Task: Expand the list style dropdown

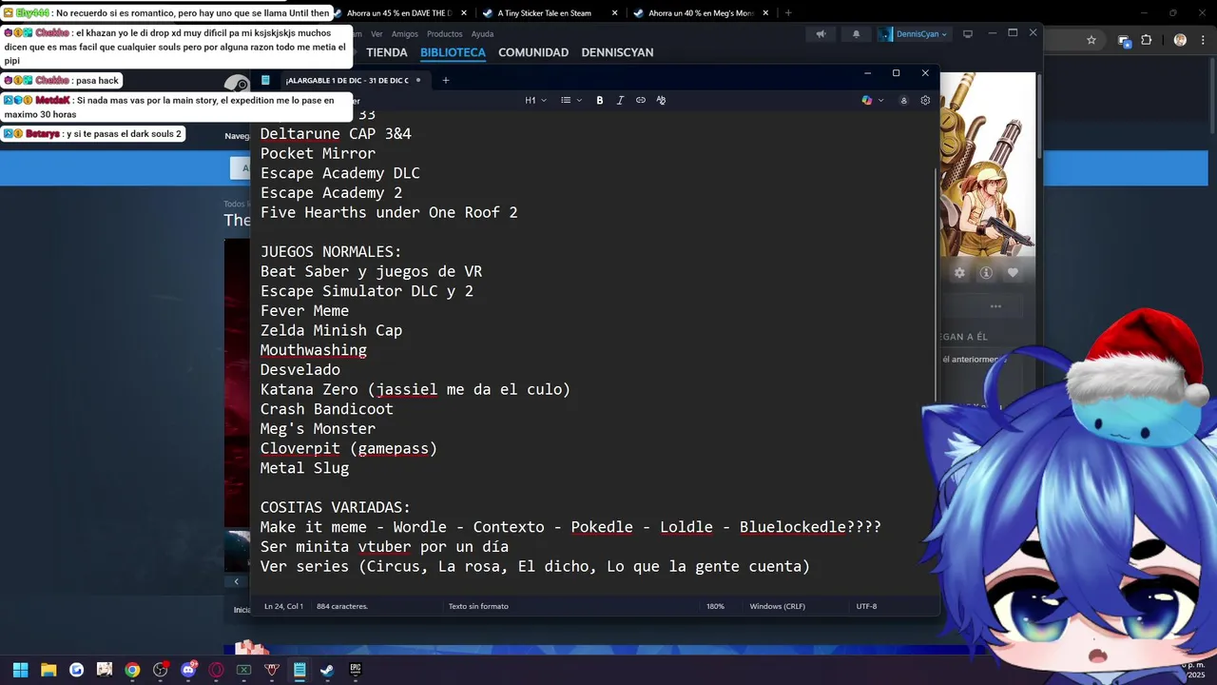Action: click(x=571, y=100)
